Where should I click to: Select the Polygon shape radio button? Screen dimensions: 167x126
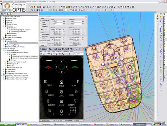tap(41, 24)
